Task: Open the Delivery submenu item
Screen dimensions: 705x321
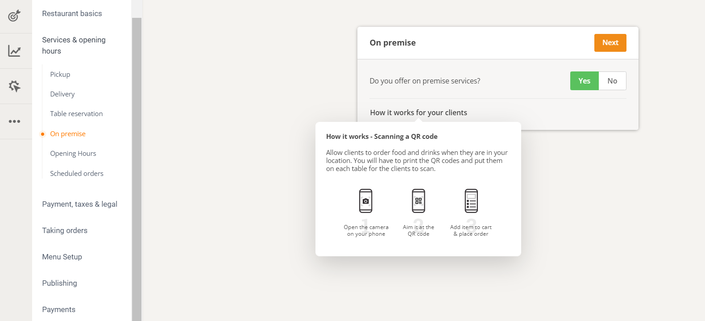Action: [62, 94]
